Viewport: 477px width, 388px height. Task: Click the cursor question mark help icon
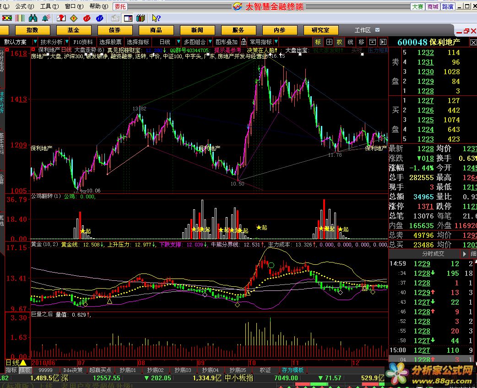click(x=156, y=18)
